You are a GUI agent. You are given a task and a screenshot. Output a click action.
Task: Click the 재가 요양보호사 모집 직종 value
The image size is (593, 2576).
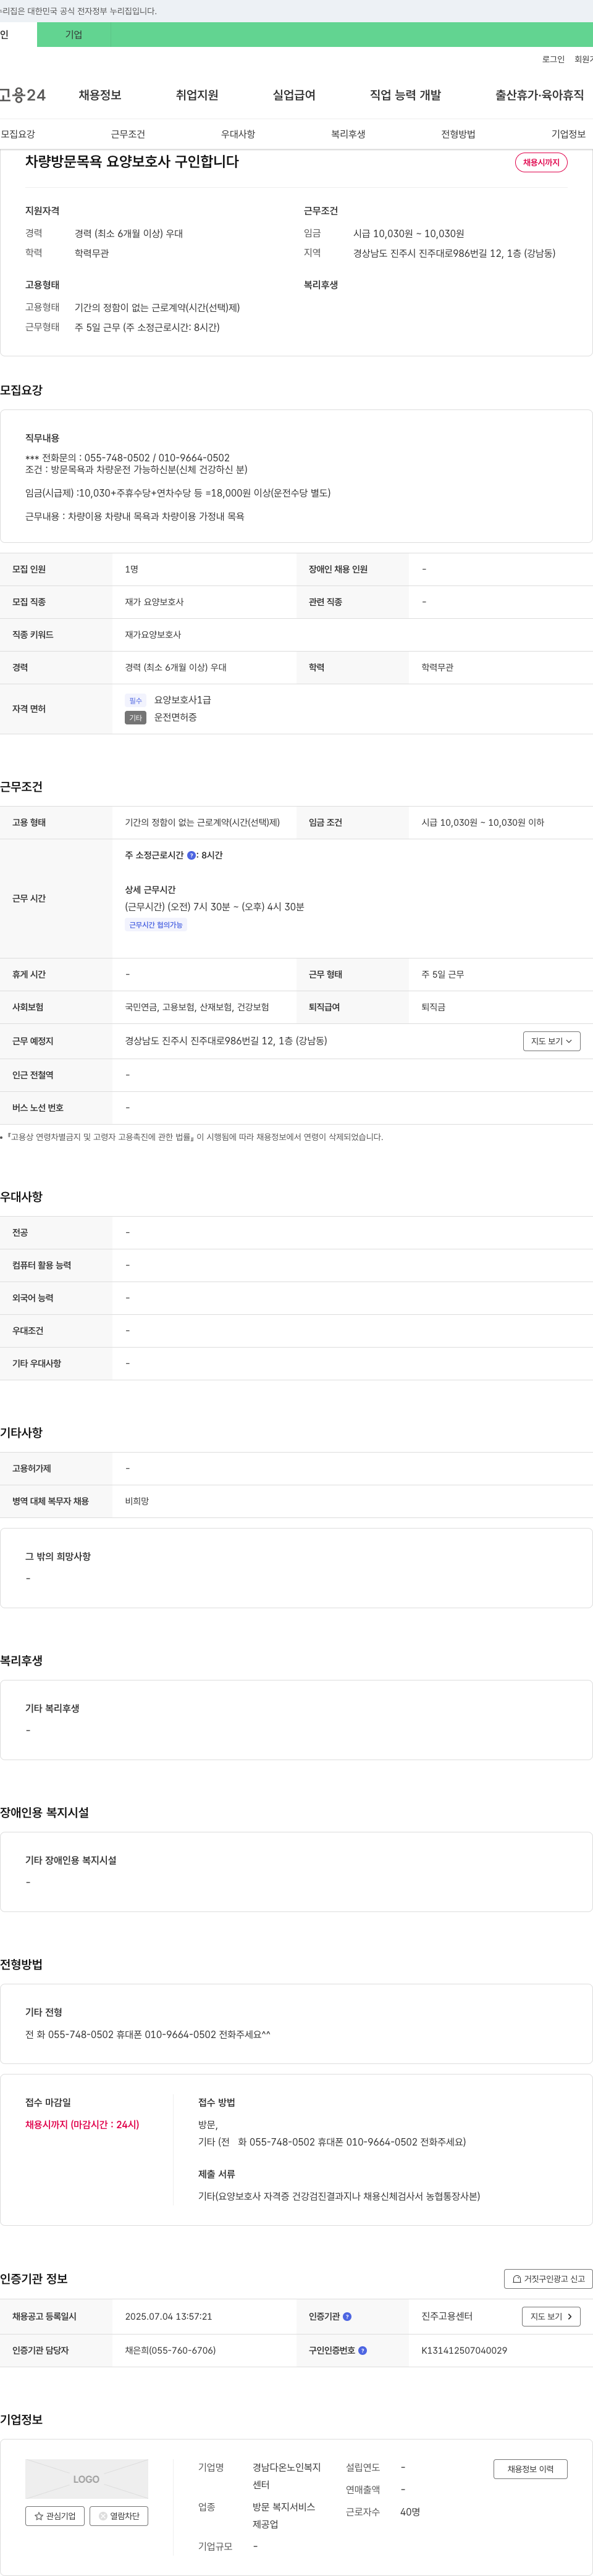pyautogui.click(x=154, y=602)
